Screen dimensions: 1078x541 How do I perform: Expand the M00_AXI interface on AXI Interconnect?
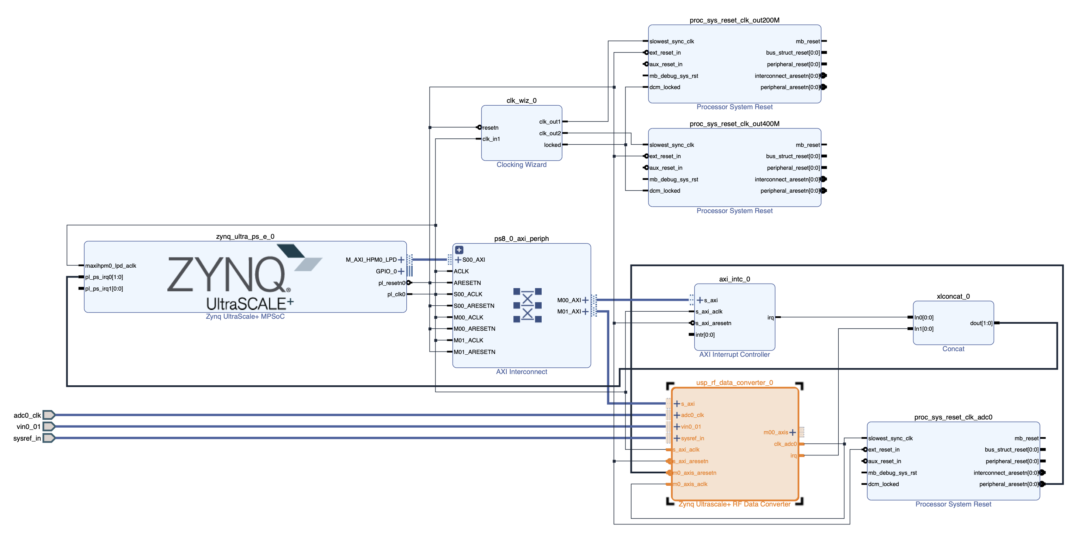click(585, 300)
